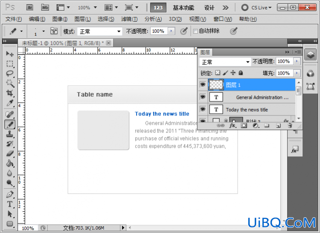Hide the General Administration text layer
This screenshot has width=320, height=233.
click(x=203, y=97)
